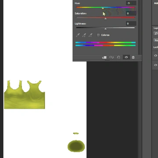Click the upper color range bar
This screenshot has width=158, height=158.
[x=105, y=43]
